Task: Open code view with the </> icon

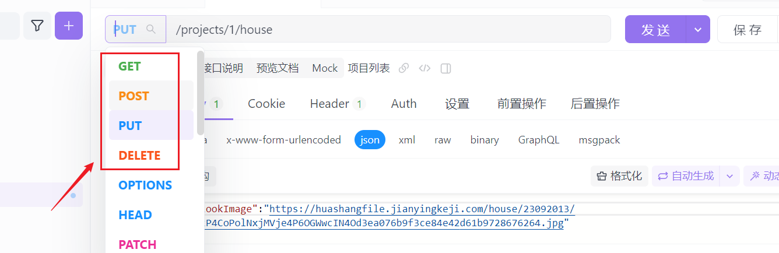Action: point(424,68)
